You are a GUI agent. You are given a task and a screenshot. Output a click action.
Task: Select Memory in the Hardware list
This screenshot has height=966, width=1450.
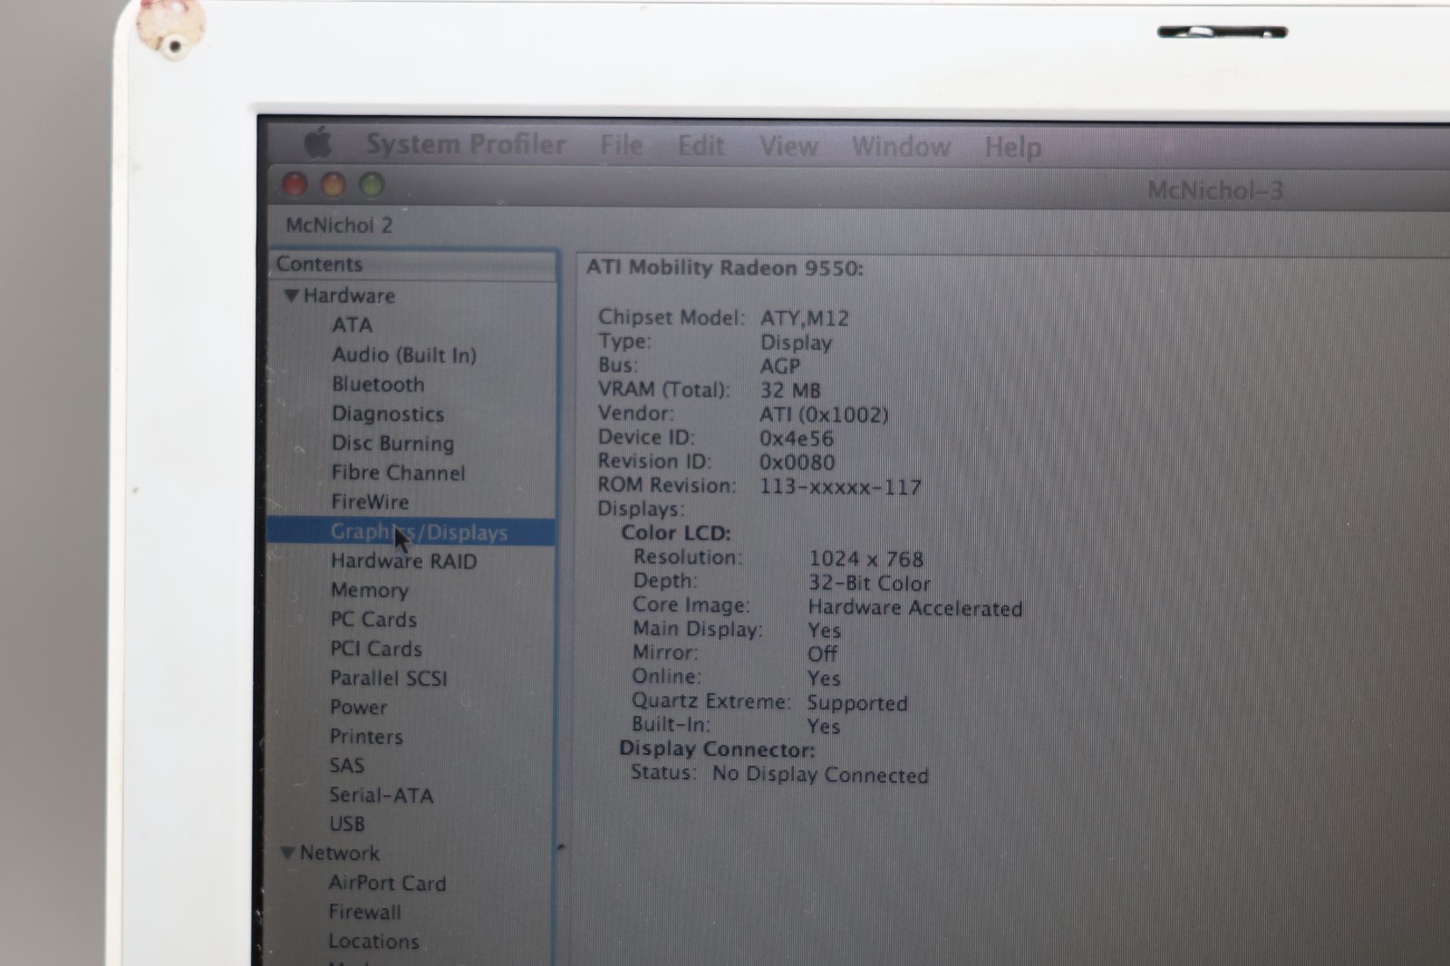pos(369,591)
